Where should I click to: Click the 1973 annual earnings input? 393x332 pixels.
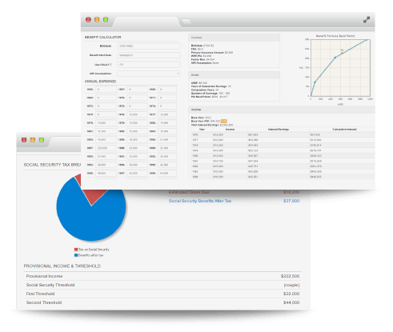(x=137, y=106)
